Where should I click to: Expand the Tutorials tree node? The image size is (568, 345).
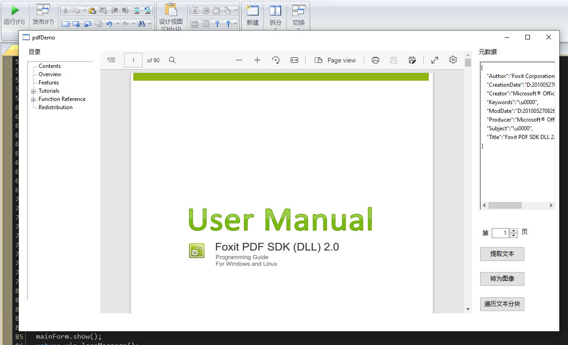pos(34,91)
